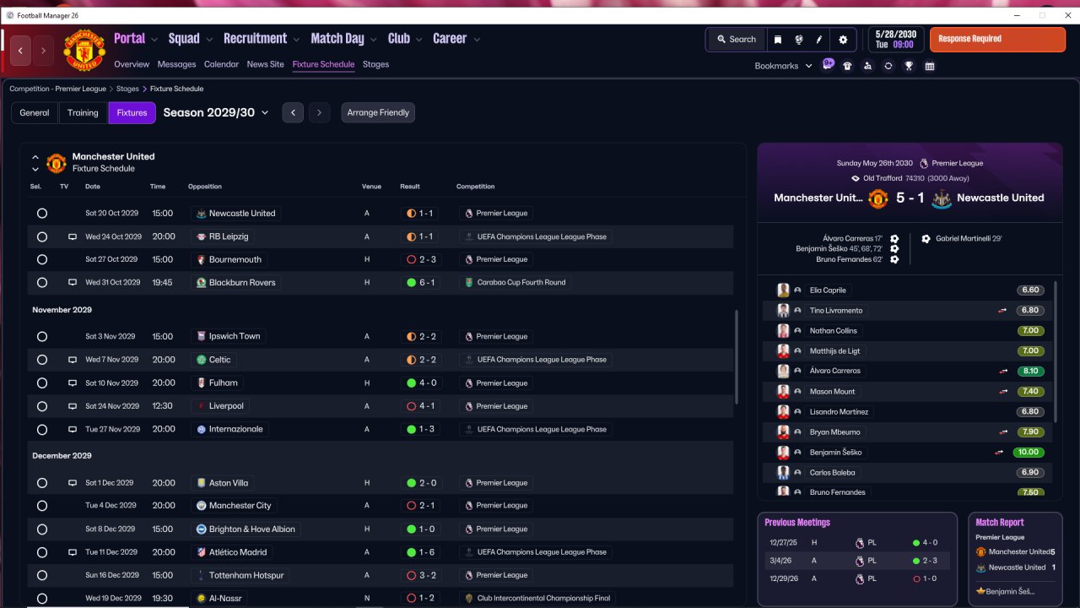Click Benjamin Šeško's 10.00 rating

(x=1029, y=453)
